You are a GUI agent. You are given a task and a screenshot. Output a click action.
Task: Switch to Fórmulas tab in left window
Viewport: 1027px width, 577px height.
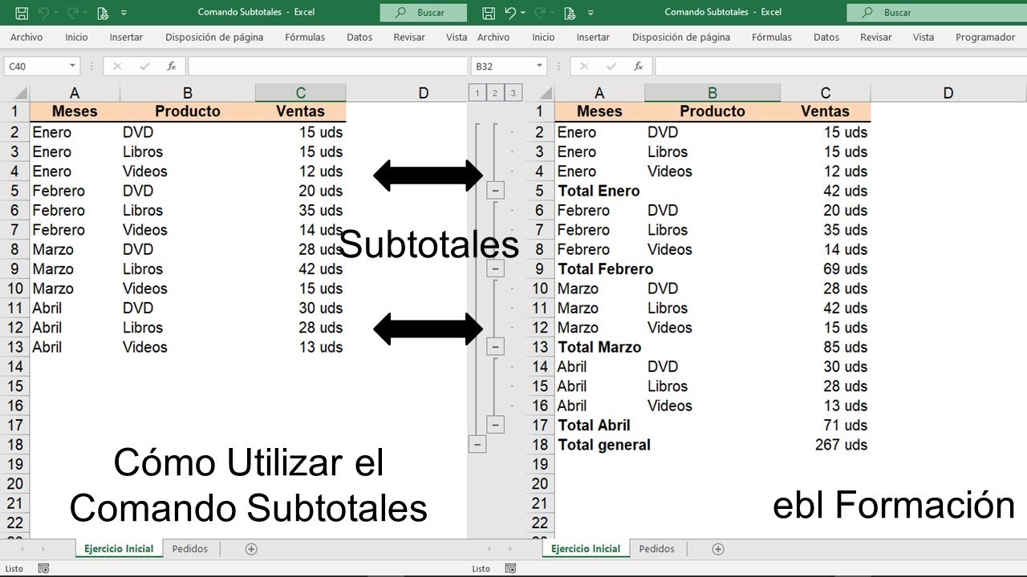(305, 37)
